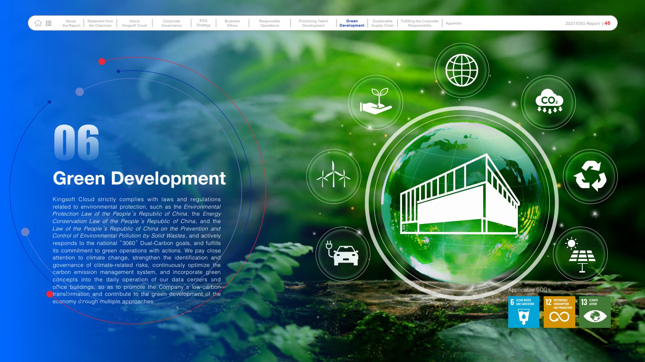Screen dimensions: 645x362
Task: Select Prioritizing Talent Development tab
Action: 313,23
